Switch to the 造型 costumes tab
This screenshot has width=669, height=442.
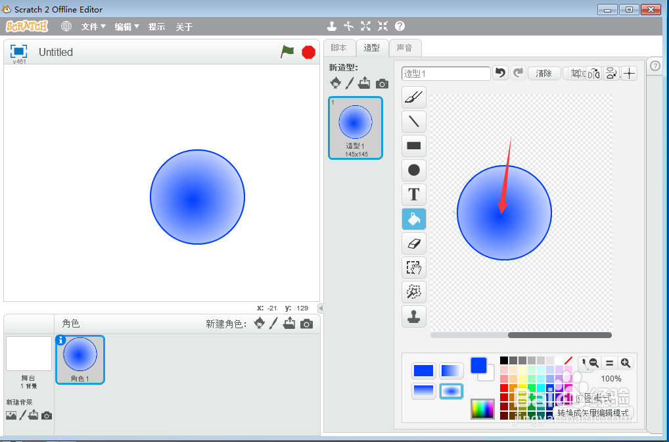[x=371, y=48]
